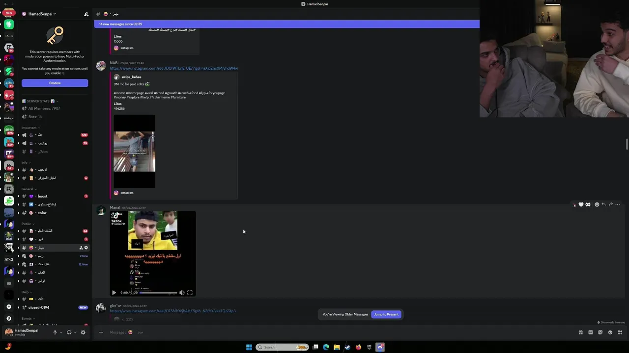
Task: Make the TikTok video fullscreen
Action: pyautogui.click(x=190, y=293)
